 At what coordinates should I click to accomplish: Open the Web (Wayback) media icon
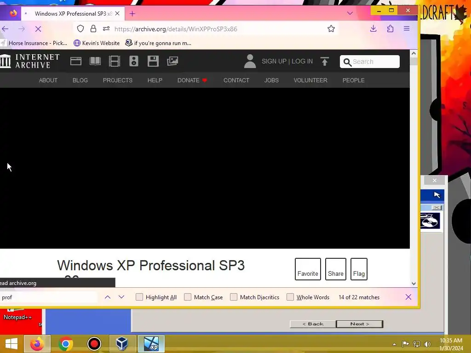(x=76, y=61)
